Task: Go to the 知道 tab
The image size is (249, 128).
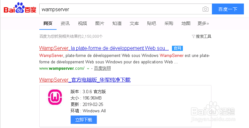Action: (117, 23)
